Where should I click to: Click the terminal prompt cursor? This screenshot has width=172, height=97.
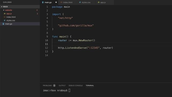(69, 91)
